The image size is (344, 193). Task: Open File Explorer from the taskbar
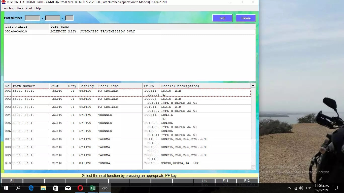43,188
